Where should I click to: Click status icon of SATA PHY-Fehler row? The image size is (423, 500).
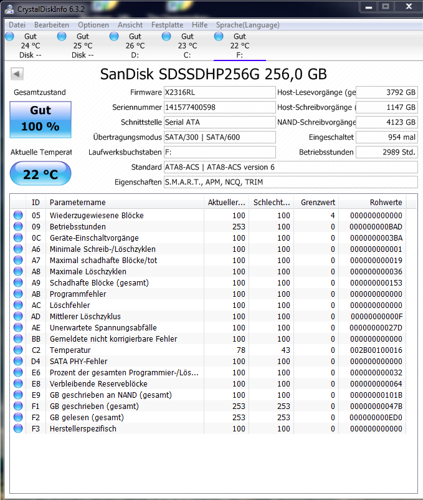(18, 361)
